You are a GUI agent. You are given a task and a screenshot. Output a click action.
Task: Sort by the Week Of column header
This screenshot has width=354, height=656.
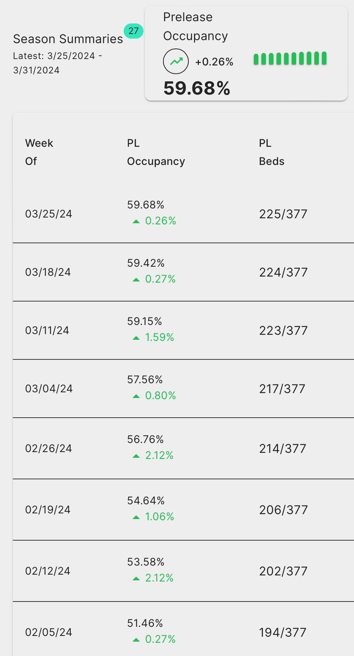coord(39,152)
